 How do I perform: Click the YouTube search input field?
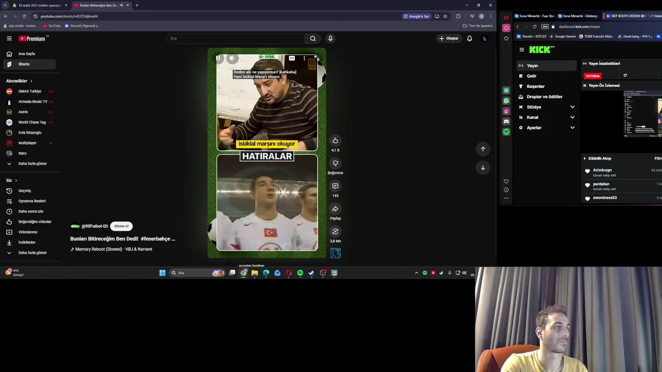pos(235,38)
